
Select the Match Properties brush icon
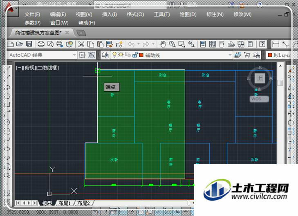click(x=110, y=44)
